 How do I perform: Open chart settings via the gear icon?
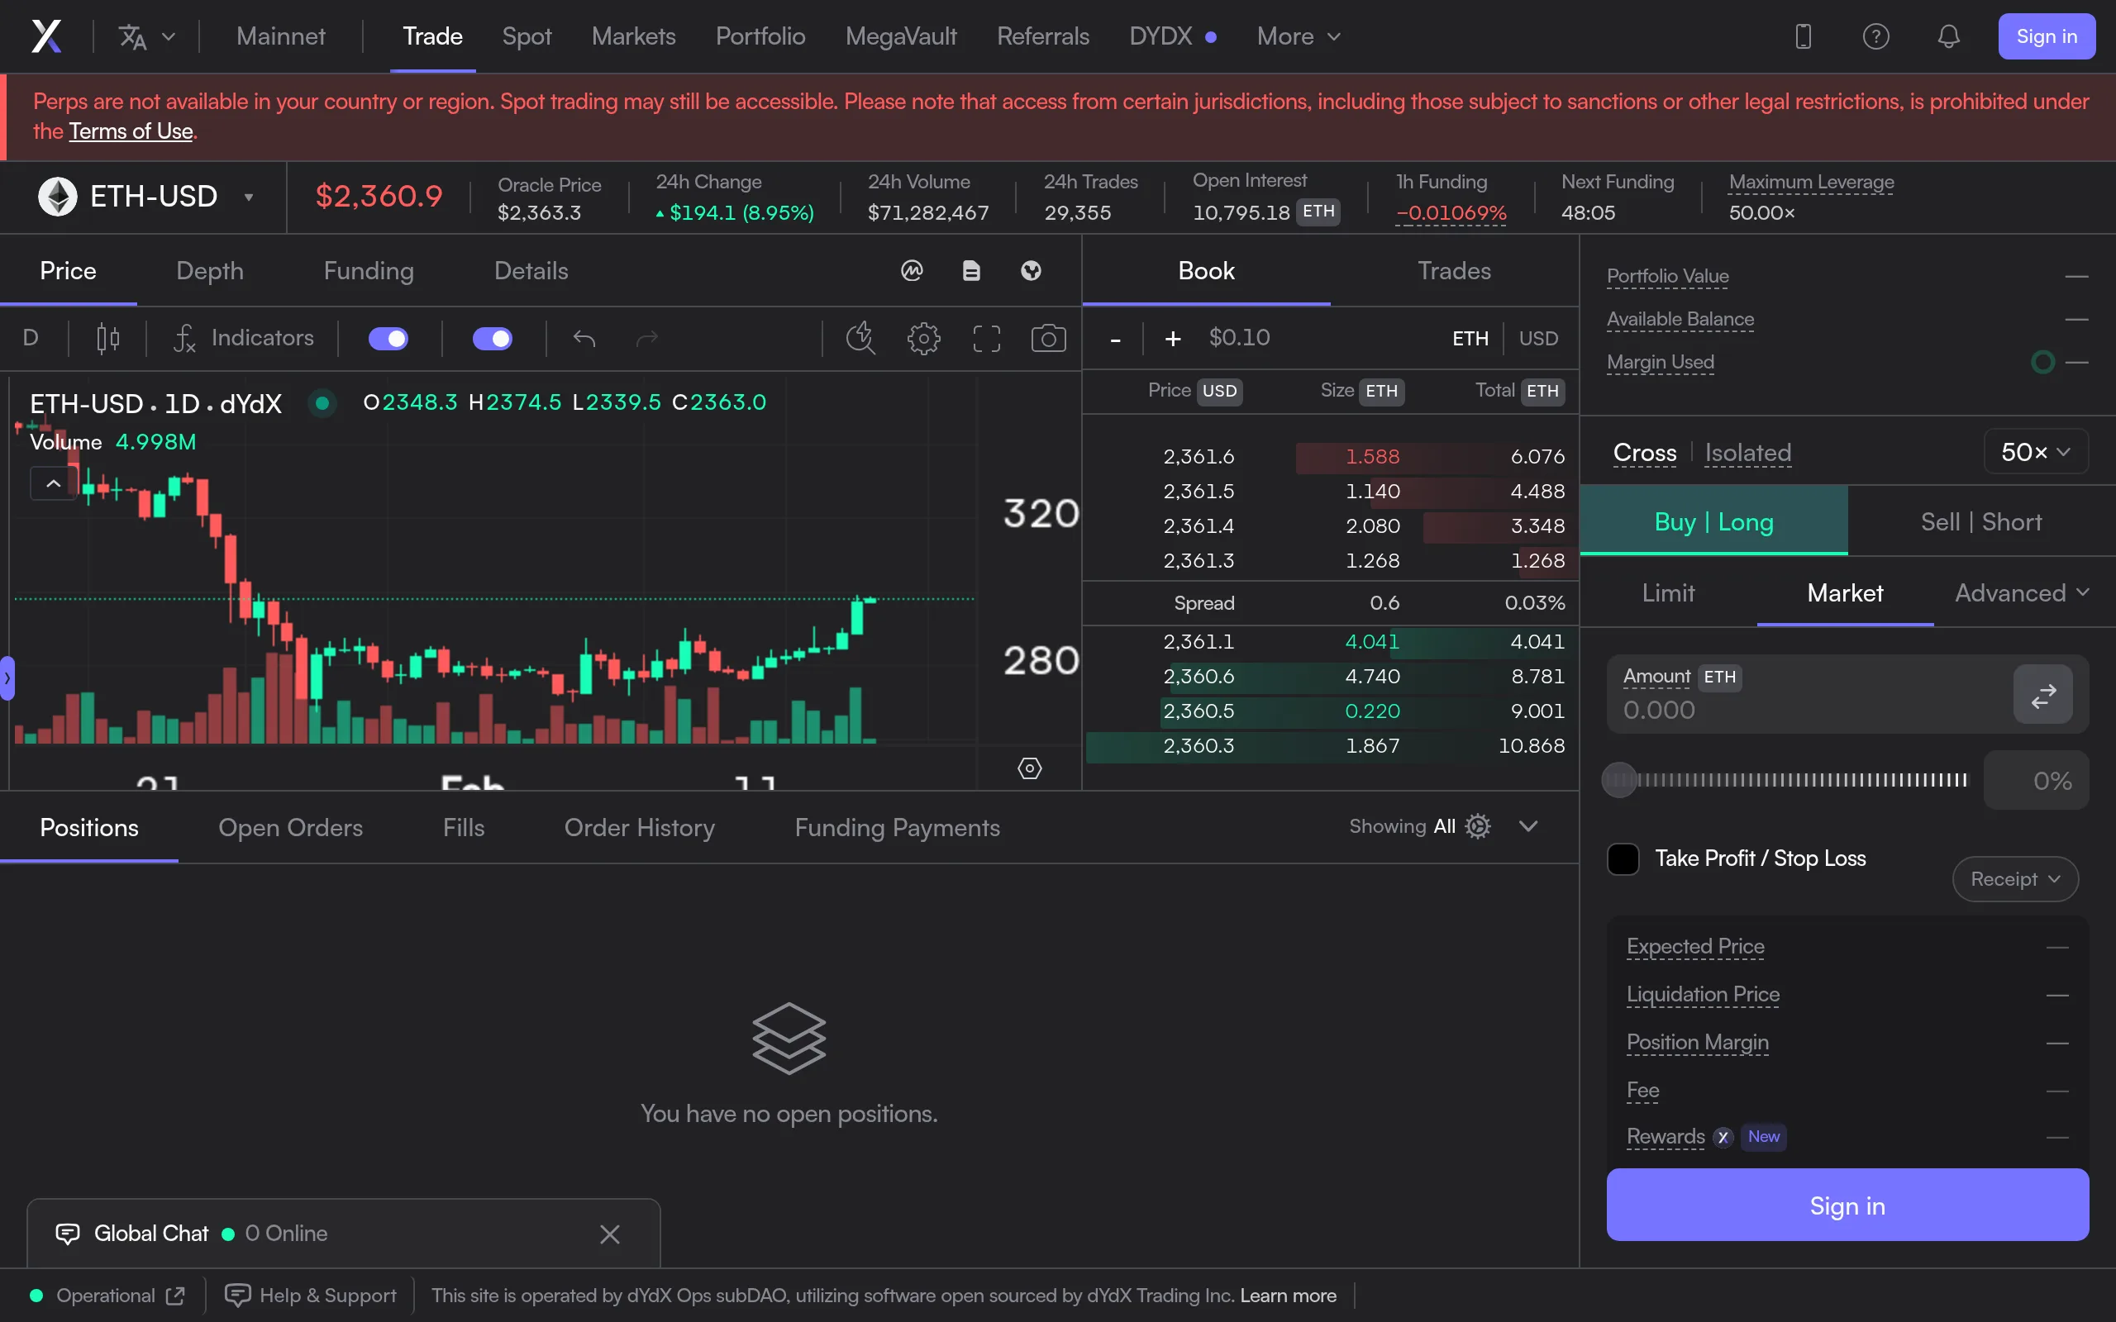click(x=923, y=339)
